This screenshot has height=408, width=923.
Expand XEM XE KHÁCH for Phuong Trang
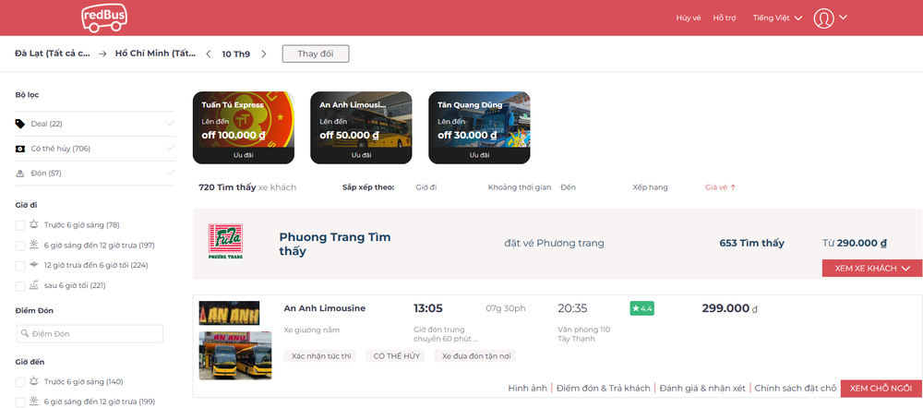pyautogui.click(x=872, y=268)
